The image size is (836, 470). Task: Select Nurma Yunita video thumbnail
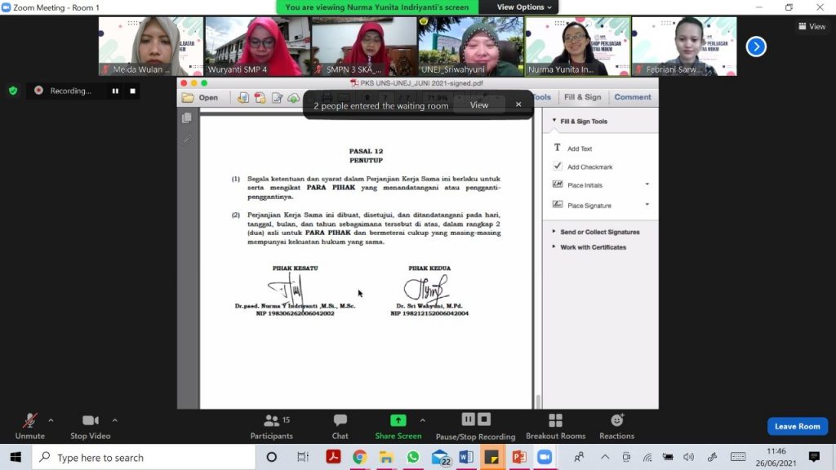577,47
